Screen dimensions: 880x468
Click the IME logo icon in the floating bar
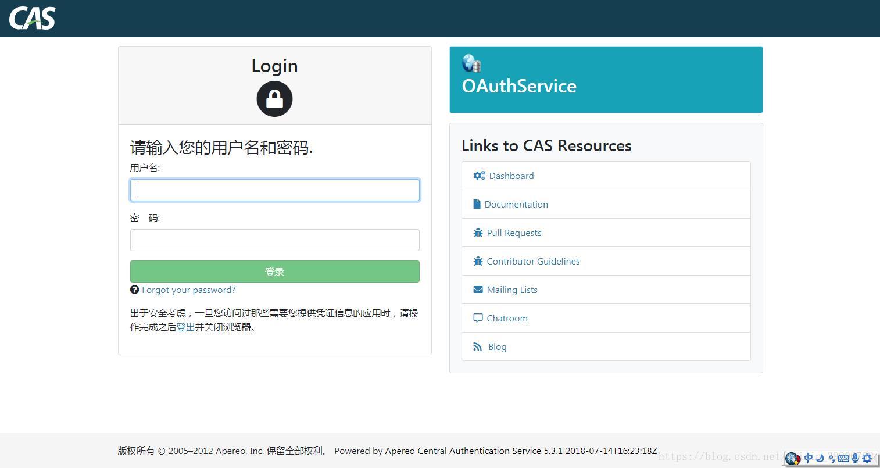coord(793,459)
